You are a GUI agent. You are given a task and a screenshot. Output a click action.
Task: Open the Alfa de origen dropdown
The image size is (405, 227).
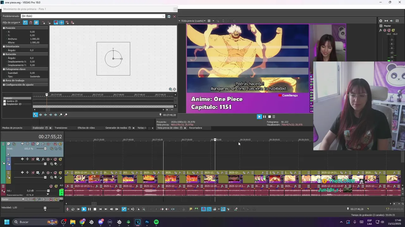[11, 23]
